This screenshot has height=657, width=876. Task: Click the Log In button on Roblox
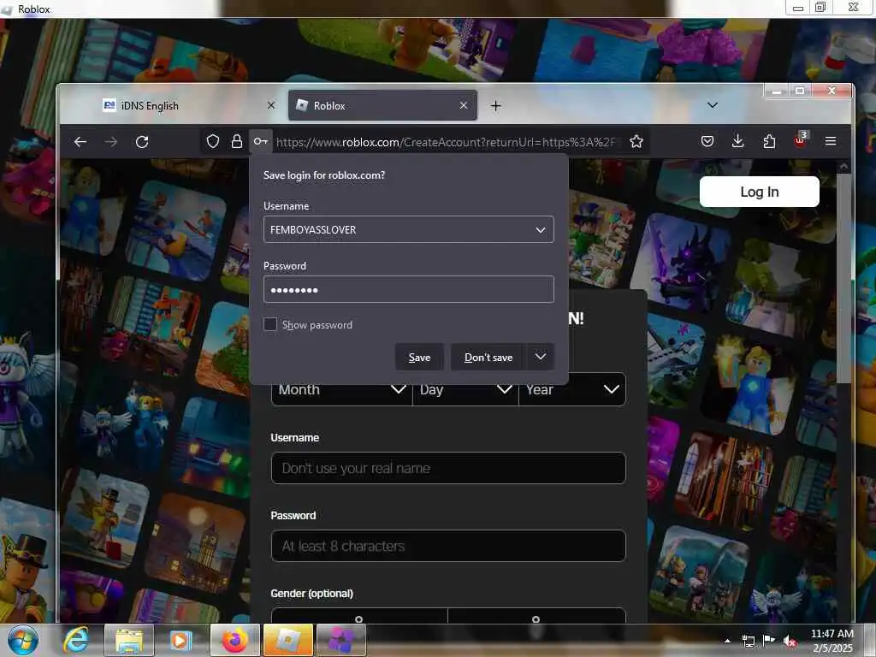pos(760,192)
